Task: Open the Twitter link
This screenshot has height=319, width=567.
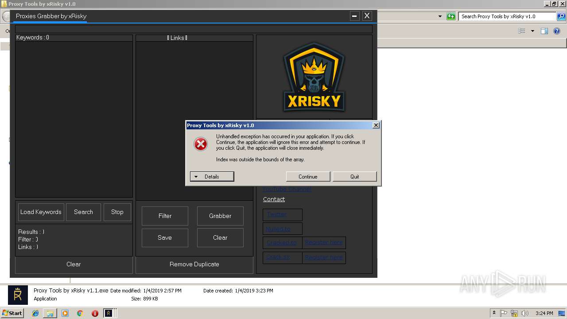Action: [277, 214]
